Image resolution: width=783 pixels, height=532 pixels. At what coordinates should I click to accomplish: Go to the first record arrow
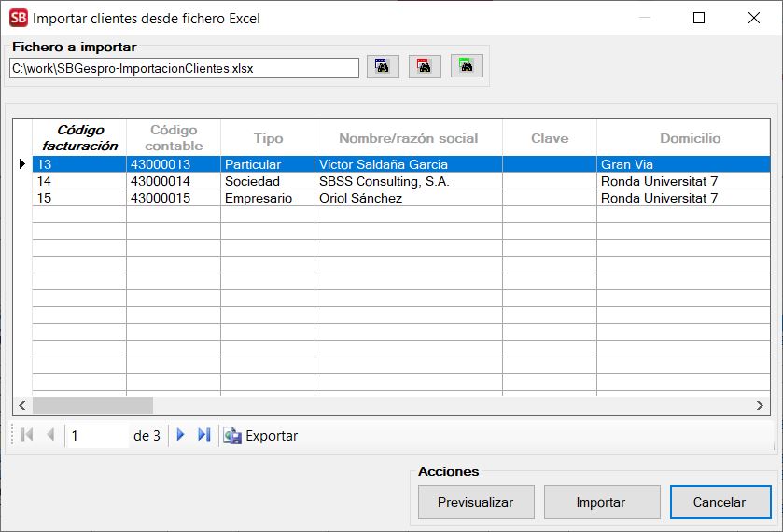(x=26, y=435)
